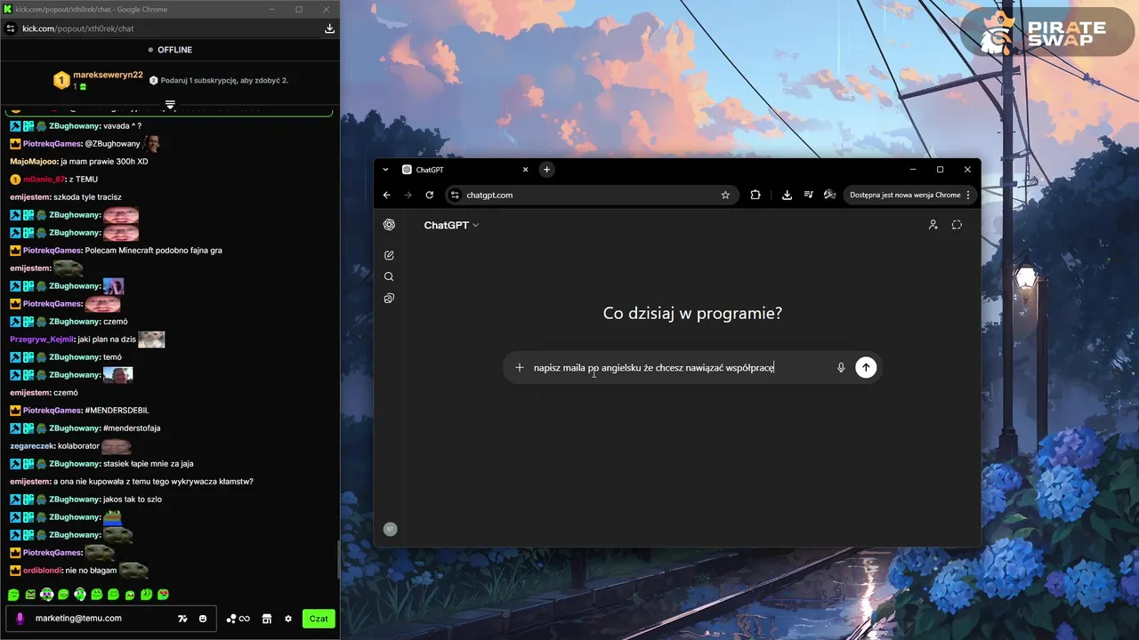
Task: Click the kick.com/popout address text
Action: (x=78, y=28)
